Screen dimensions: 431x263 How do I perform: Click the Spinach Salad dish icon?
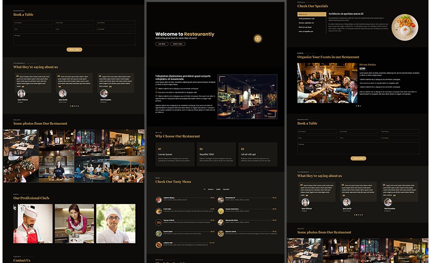220,234
